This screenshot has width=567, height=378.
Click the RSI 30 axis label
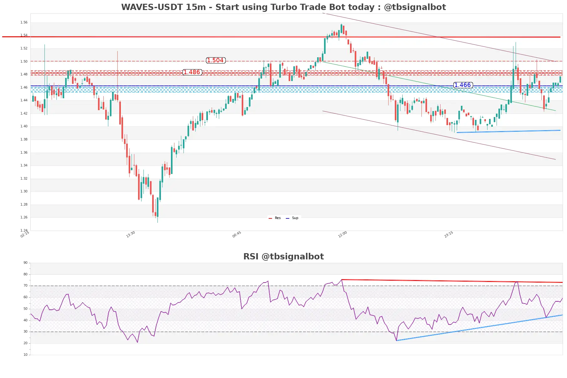click(25, 331)
